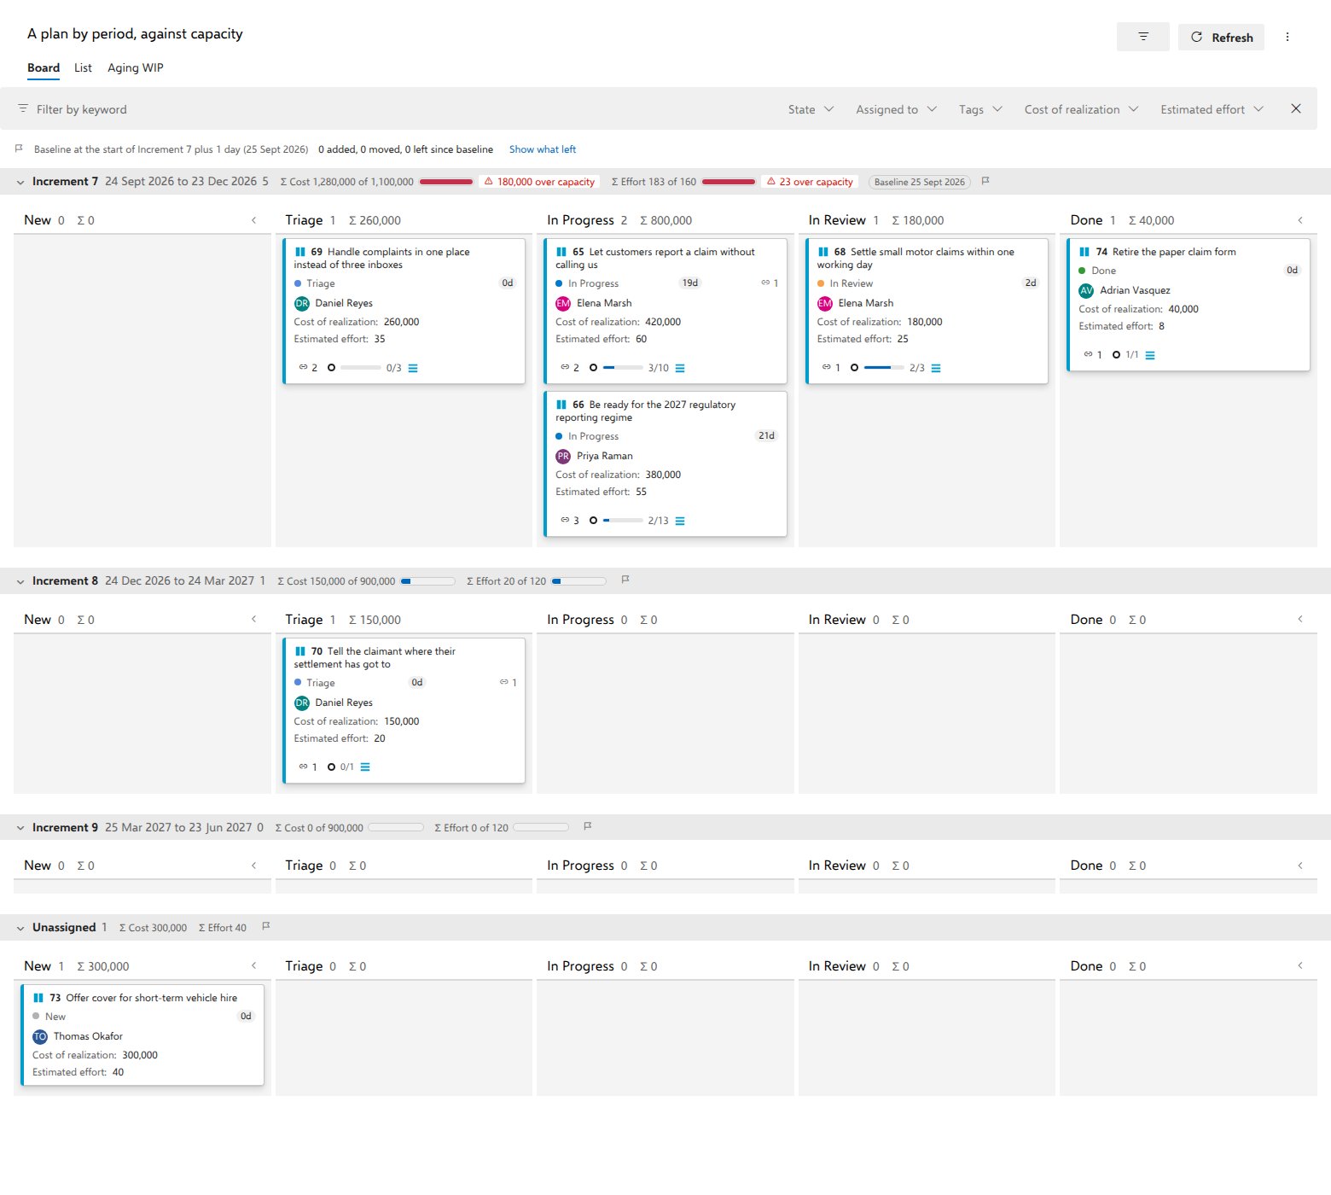Open the Tags filter dropdown
This screenshot has height=1195, width=1331.
pos(980,109)
